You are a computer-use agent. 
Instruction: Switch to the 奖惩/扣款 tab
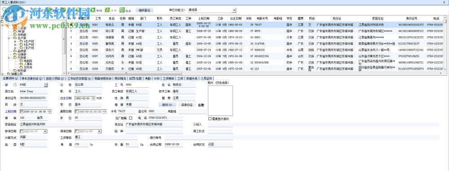click(x=136, y=78)
